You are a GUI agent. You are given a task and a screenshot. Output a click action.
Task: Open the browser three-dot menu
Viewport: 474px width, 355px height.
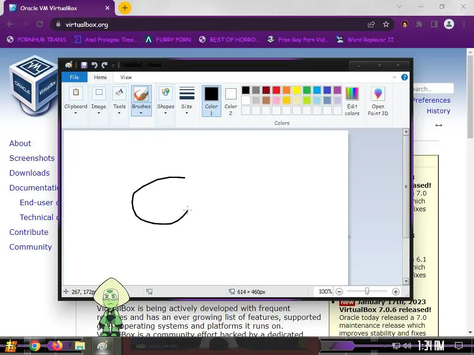tap(464, 24)
